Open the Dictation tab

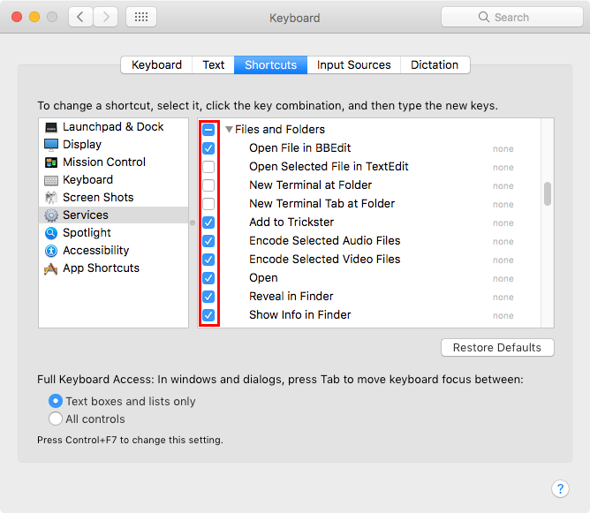tap(435, 64)
